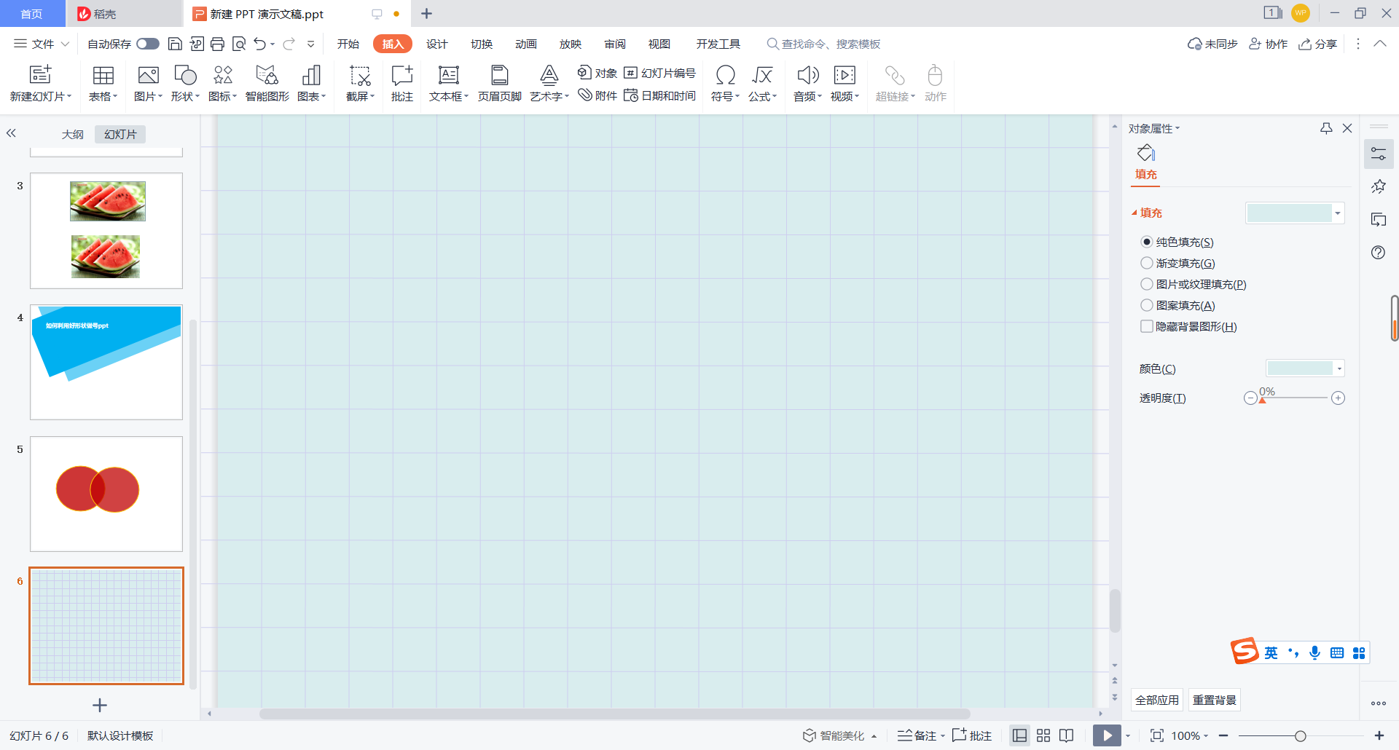Click the 颜色 color swatch
Image resolution: width=1399 pixels, height=750 pixels.
coord(1301,368)
